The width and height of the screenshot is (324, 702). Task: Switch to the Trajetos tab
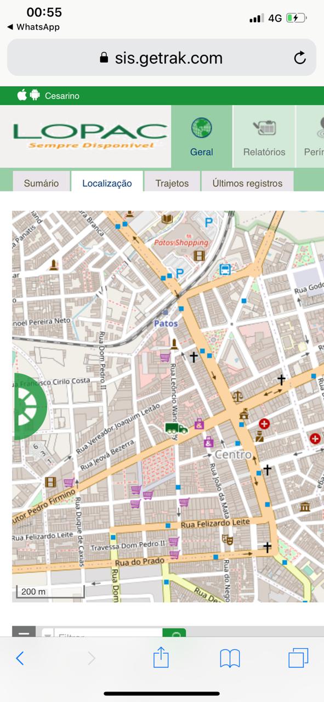tap(172, 183)
